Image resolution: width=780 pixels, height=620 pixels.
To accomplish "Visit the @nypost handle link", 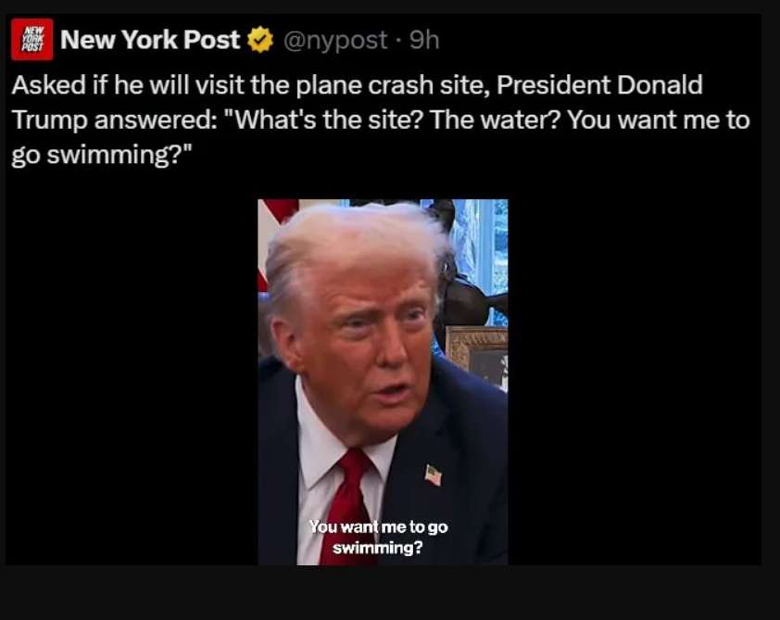I will 334,40.
